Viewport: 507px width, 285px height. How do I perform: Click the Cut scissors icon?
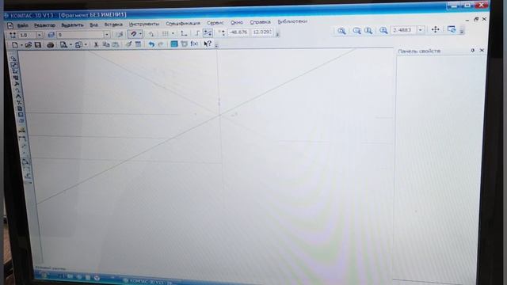[x=96, y=44]
